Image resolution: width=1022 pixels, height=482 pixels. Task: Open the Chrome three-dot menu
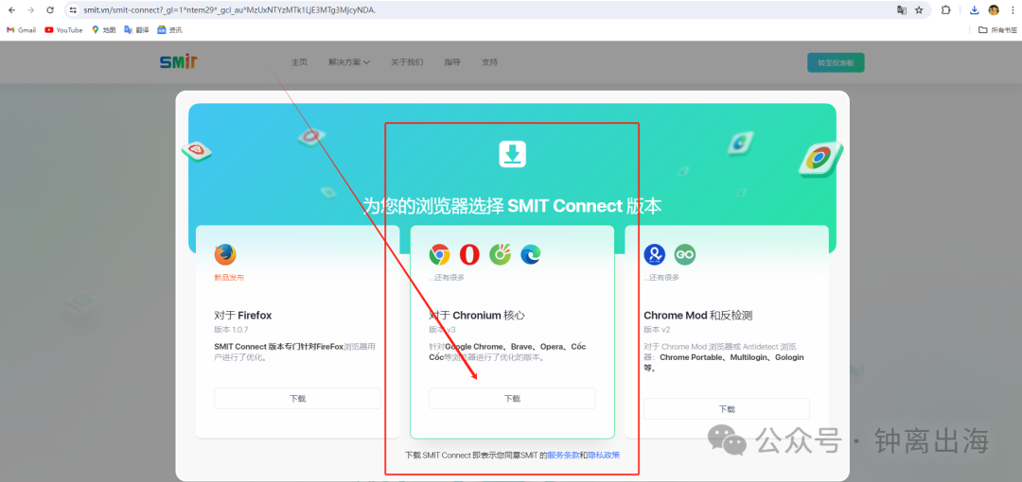[x=1012, y=9]
